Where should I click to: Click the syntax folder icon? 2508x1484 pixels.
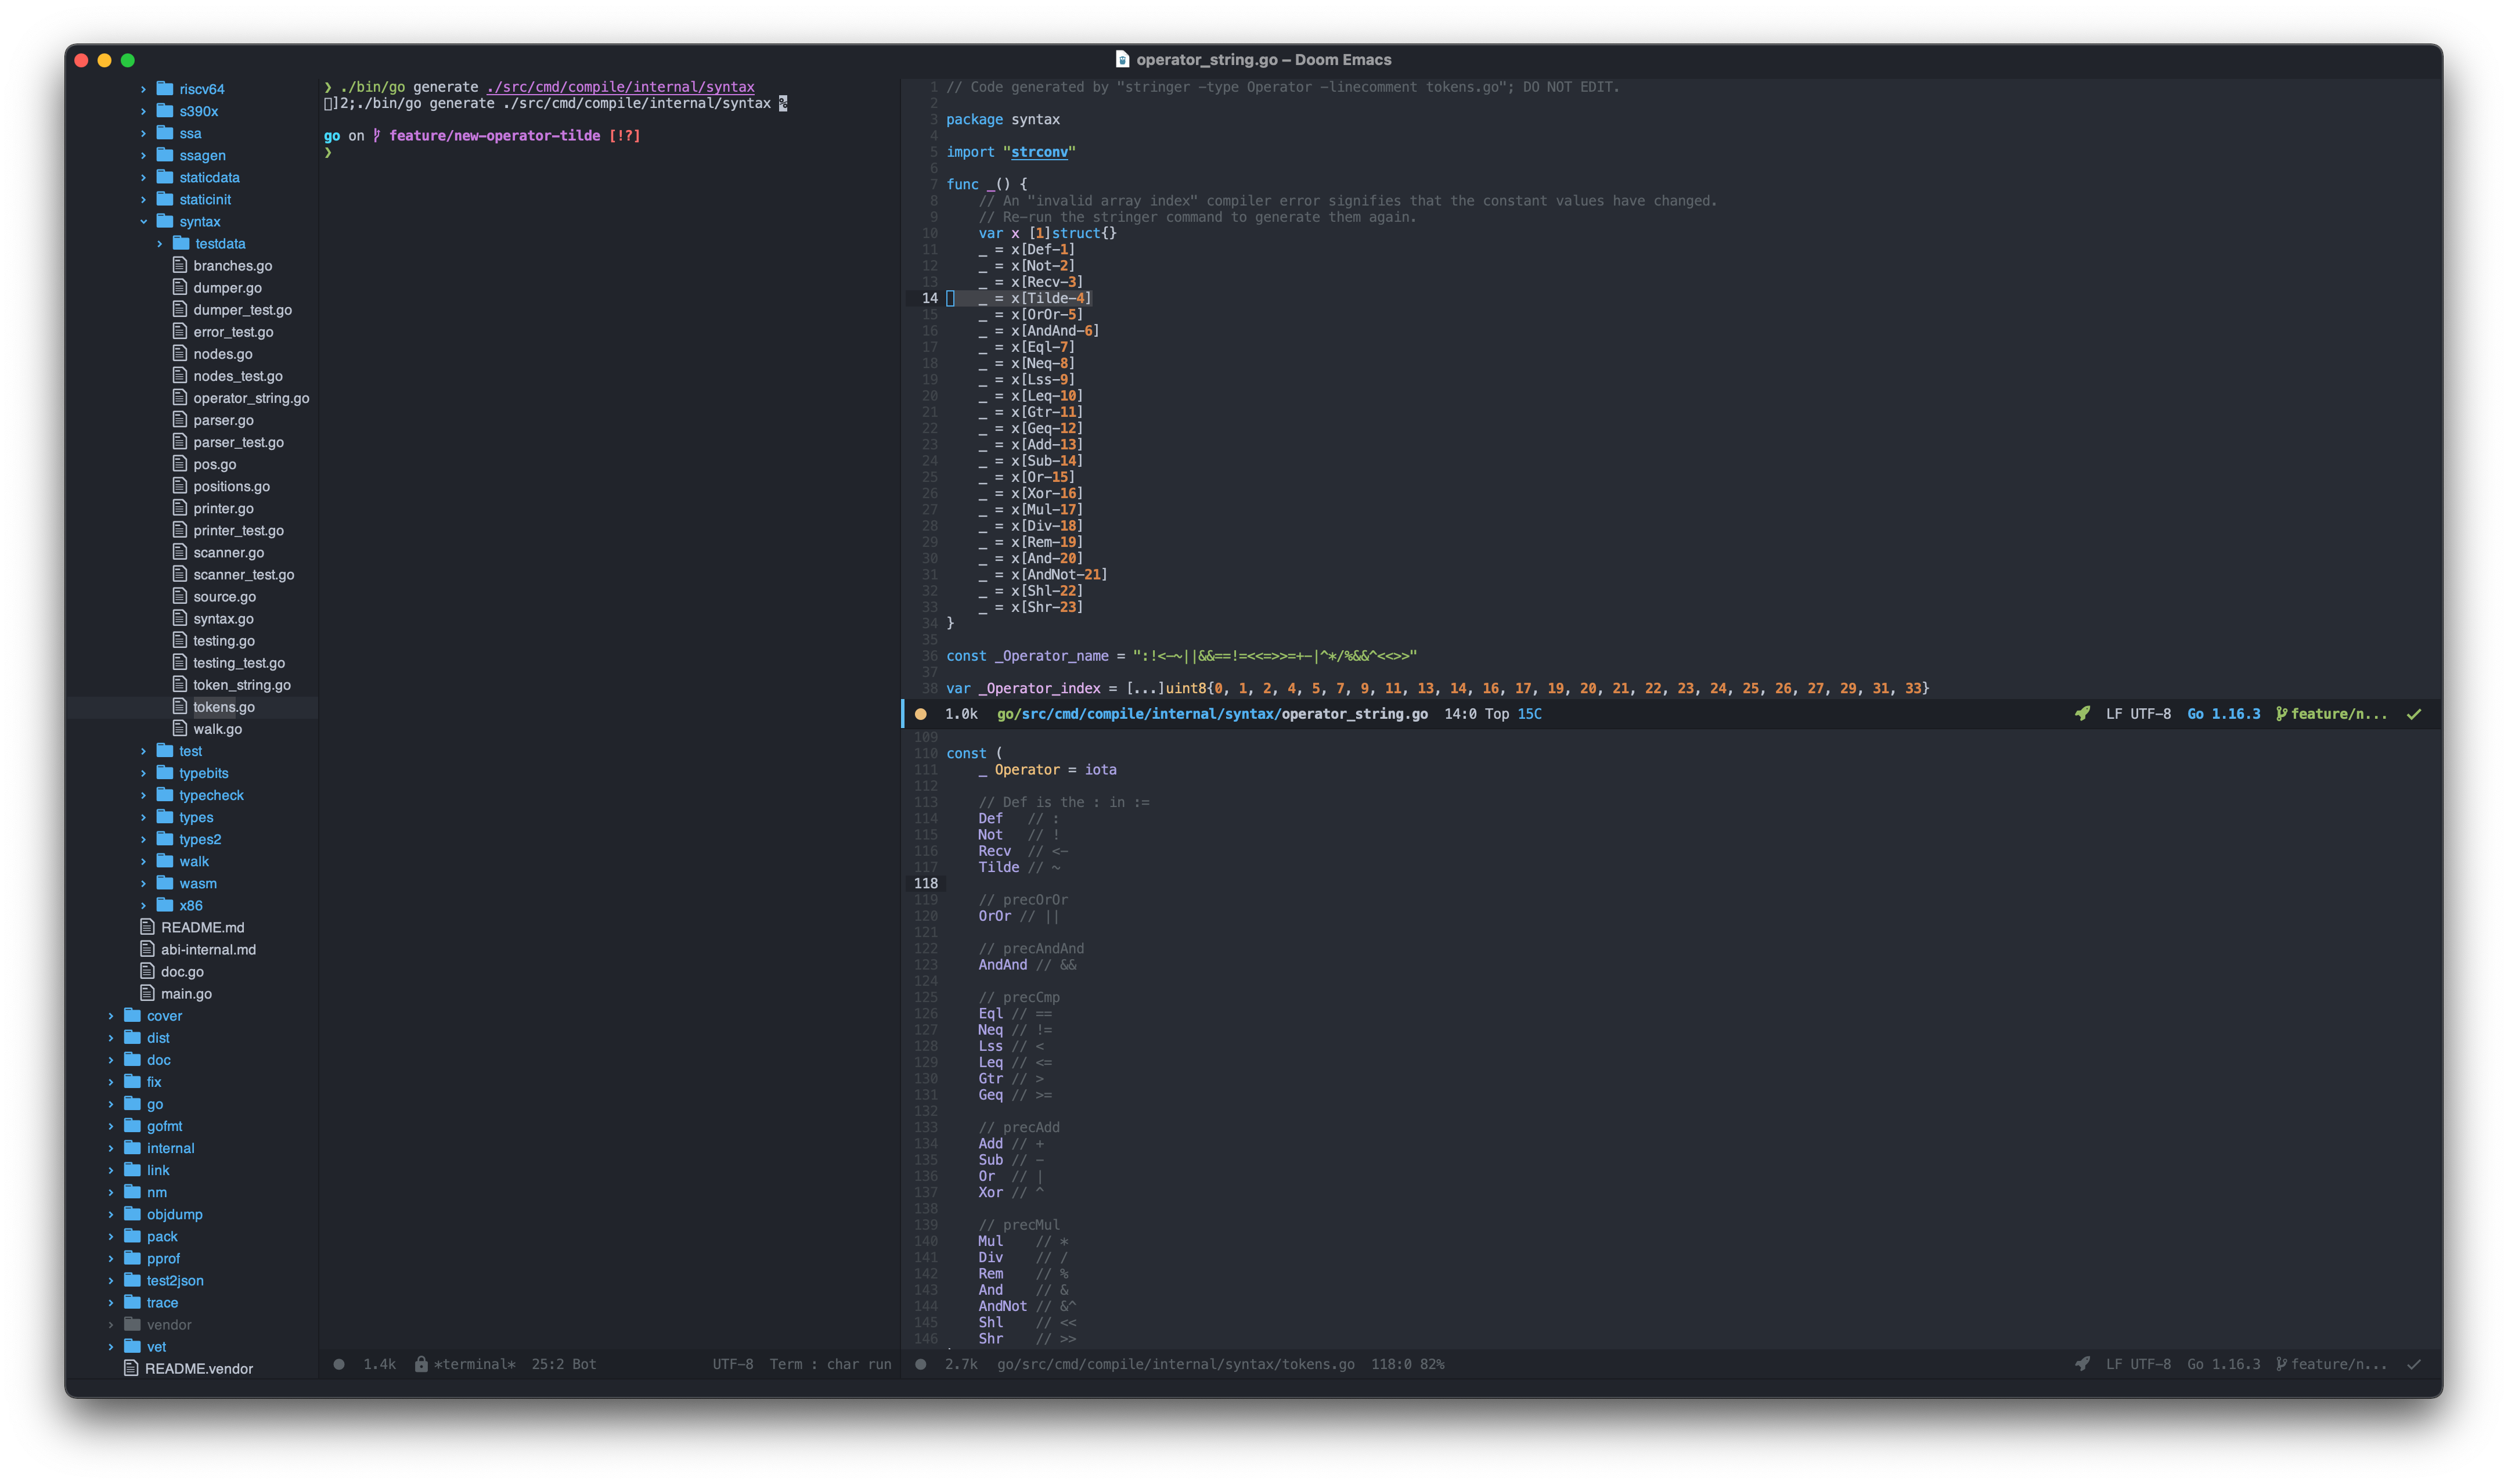(x=165, y=221)
